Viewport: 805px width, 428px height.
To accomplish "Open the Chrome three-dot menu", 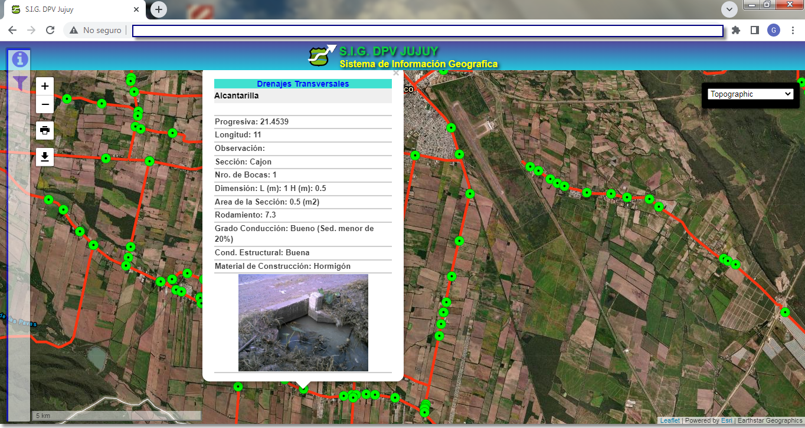I will (793, 30).
